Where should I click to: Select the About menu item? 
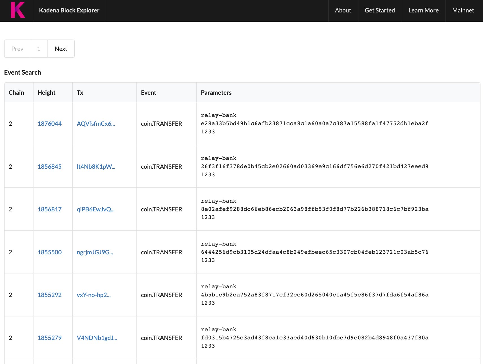coord(343,10)
